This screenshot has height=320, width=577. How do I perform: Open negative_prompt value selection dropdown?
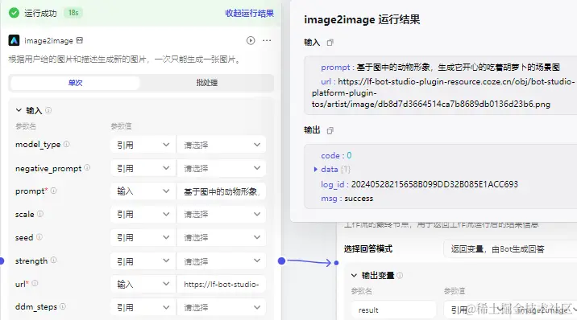[222, 168]
